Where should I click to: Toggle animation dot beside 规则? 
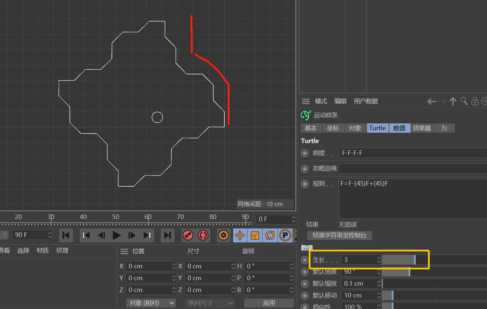pyautogui.click(x=305, y=184)
